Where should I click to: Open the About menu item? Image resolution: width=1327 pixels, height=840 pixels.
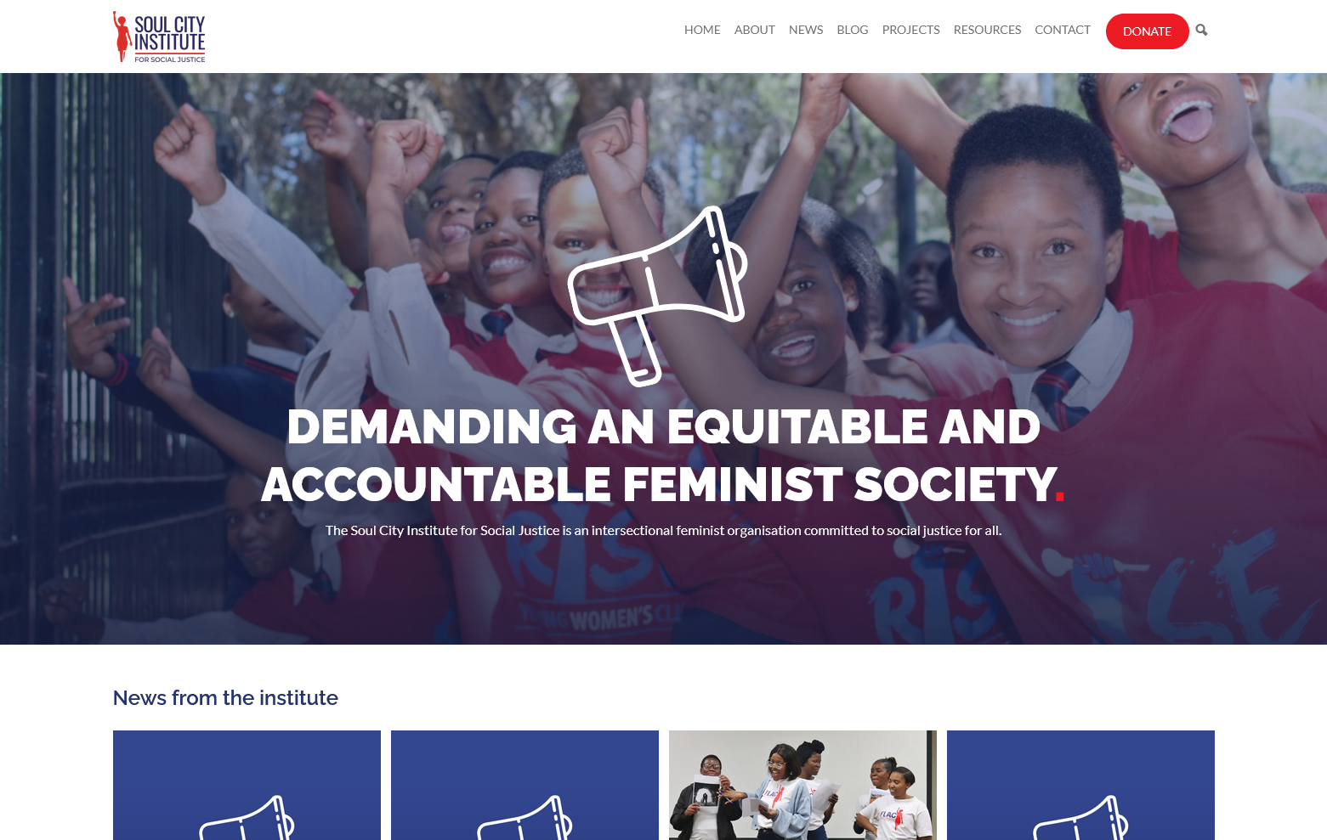(x=755, y=30)
